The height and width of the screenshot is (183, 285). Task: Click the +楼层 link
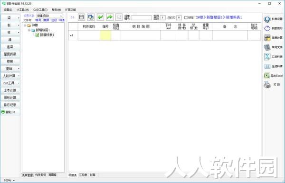pyautogui.click(x=46, y=20)
